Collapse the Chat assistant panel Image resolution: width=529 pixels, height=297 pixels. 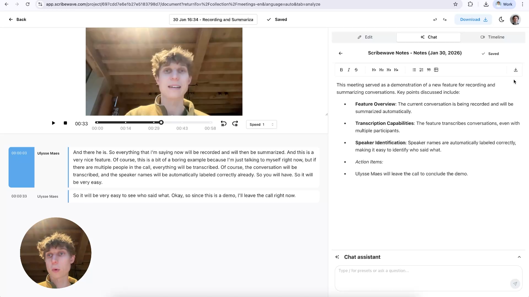(x=519, y=257)
